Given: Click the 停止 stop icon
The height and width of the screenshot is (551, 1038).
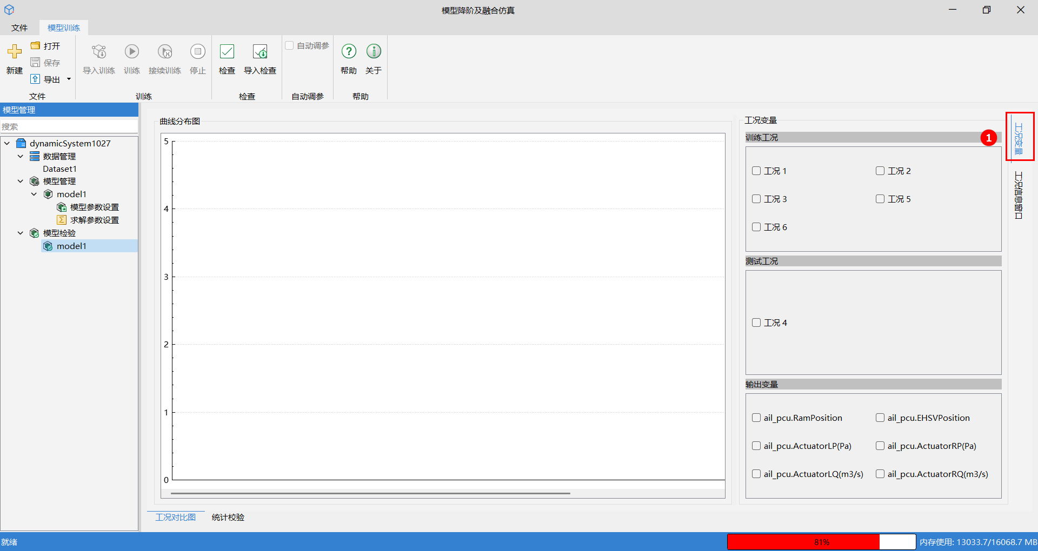Looking at the screenshot, I should [198, 52].
